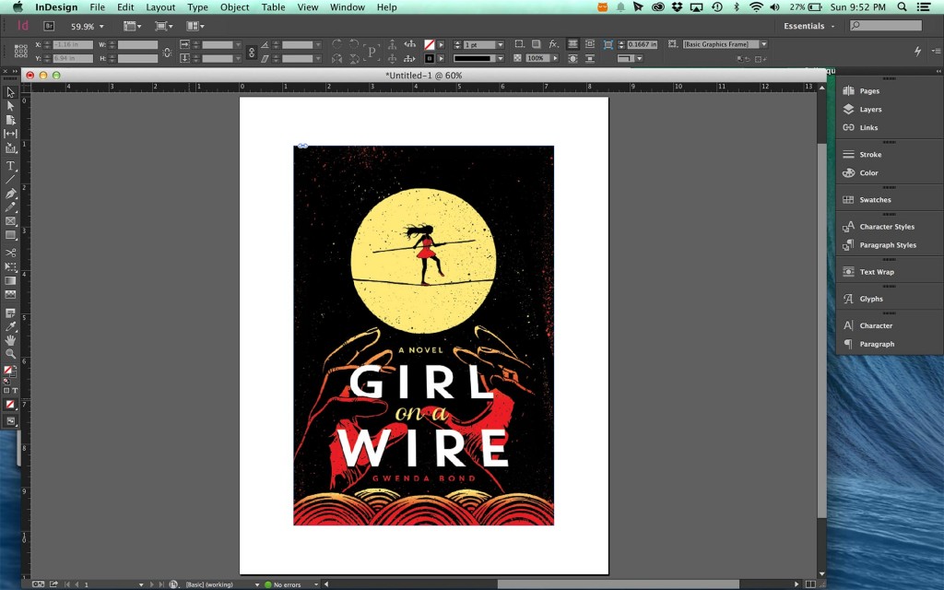Open the Text Wrap panel

[877, 272]
